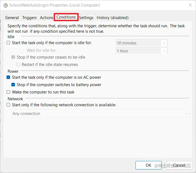This screenshot has height=173, width=196.
Task: Select the Conditions tab
Action: [x=66, y=17]
